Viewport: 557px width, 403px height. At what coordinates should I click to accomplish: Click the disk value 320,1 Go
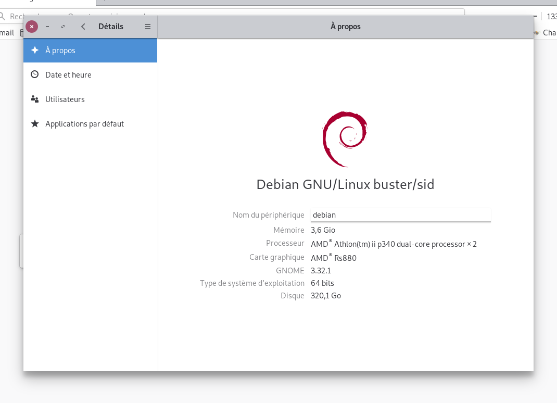click(x=326, y=296)
